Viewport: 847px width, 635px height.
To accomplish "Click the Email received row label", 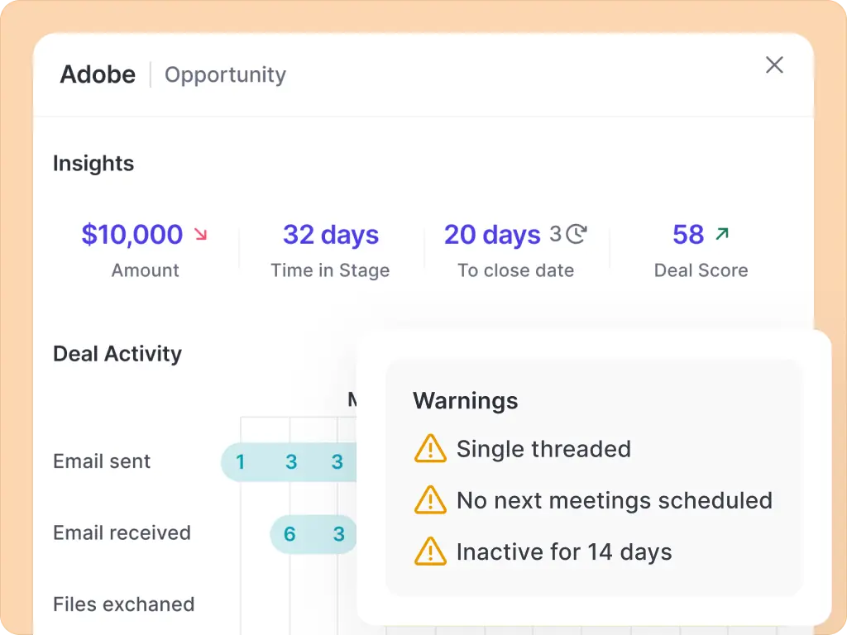I will tap(122, 533).
